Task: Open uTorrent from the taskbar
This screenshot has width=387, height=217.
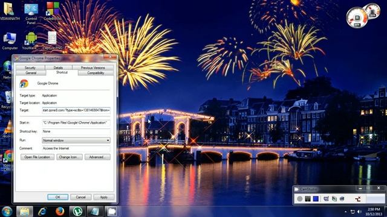Action: click(x=78, y=212)
